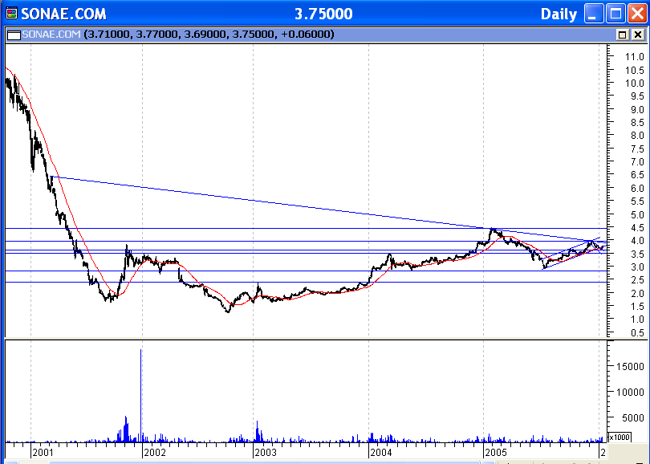Click the Daily periodicity label
The width and height of the screenshot is (650, 464).
pyautogui.click(x=559, y=14)
